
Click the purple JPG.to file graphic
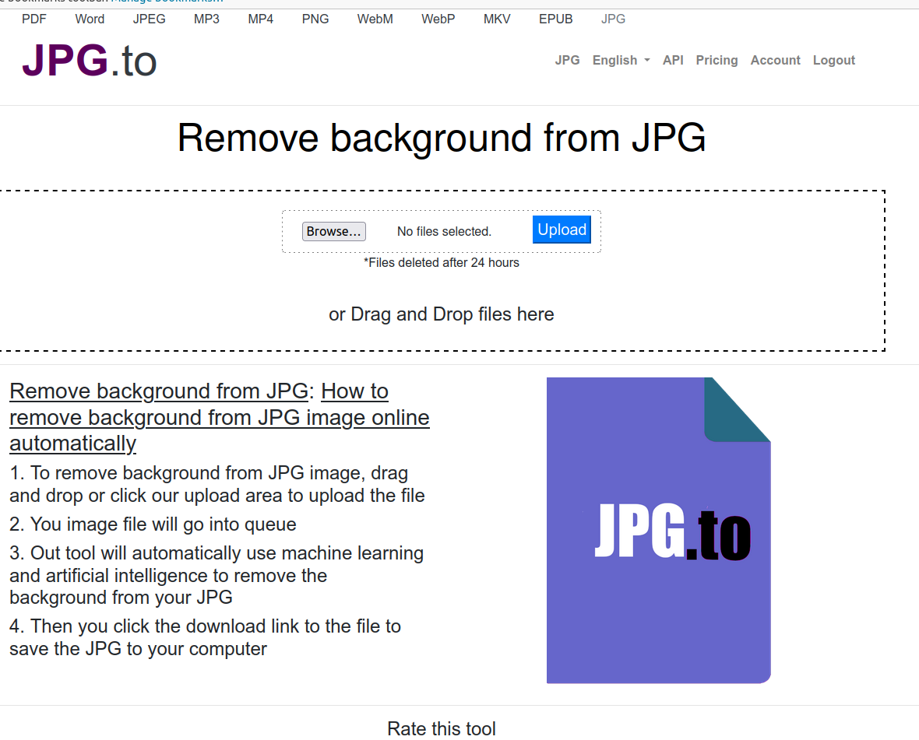(658, 530)
